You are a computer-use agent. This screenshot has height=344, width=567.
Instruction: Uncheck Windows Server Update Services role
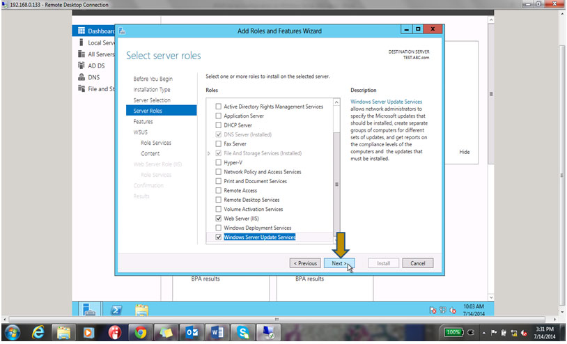(219, 237)
